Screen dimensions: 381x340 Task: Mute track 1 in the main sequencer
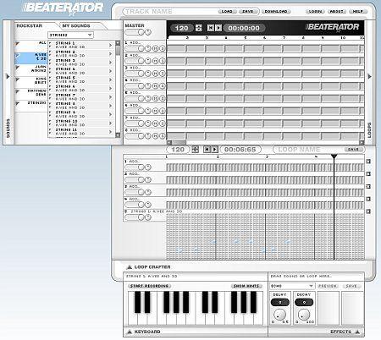point(155,48)
